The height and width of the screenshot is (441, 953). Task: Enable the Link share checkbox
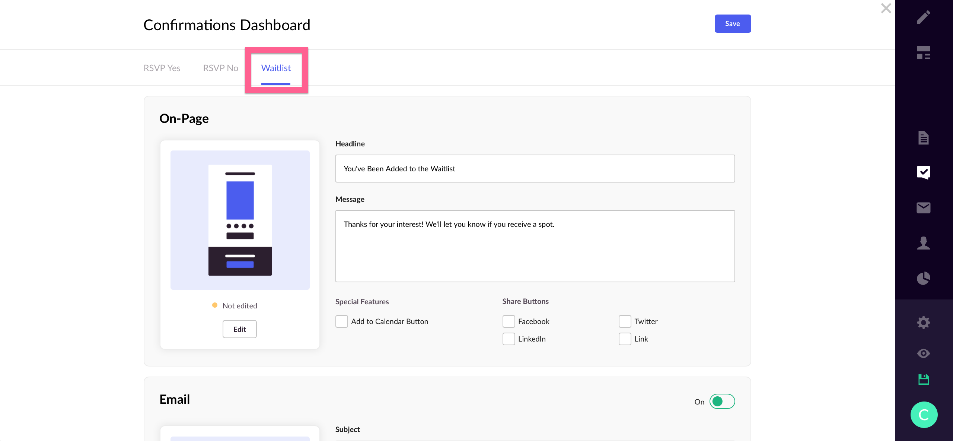tap(625, 339)
